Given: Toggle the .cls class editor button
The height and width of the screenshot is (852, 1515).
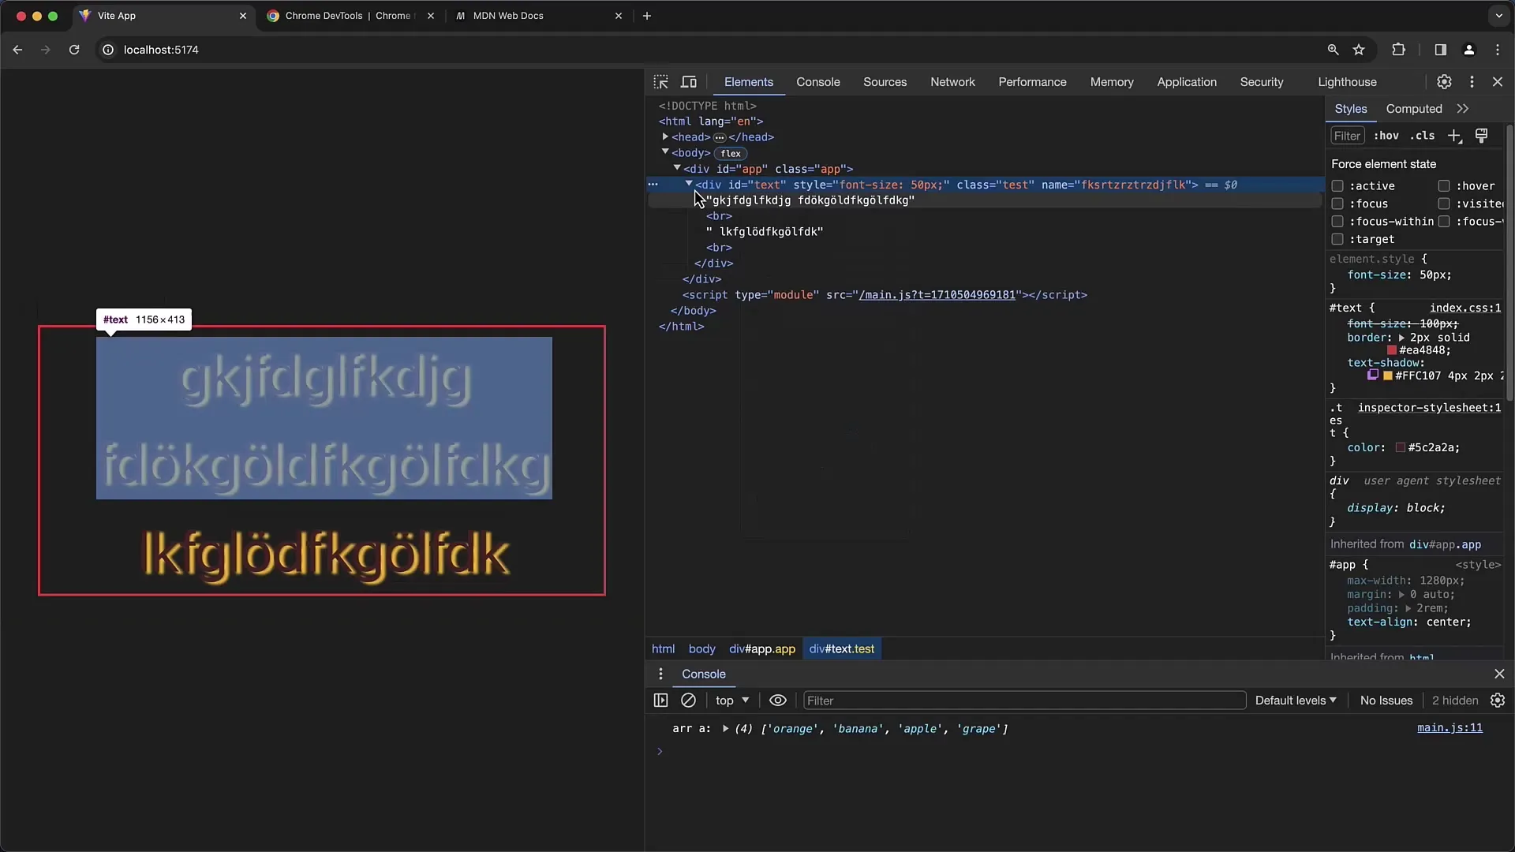Looking at the screenshot, I should (1423, 136).
